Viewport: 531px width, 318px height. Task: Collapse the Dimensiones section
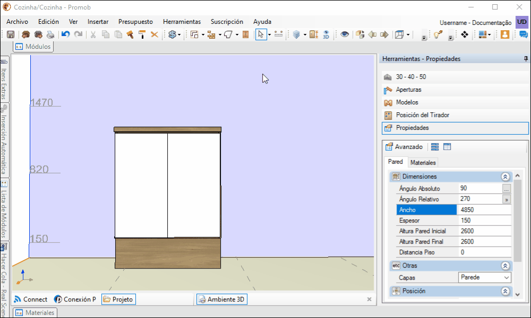coord(506,176)
